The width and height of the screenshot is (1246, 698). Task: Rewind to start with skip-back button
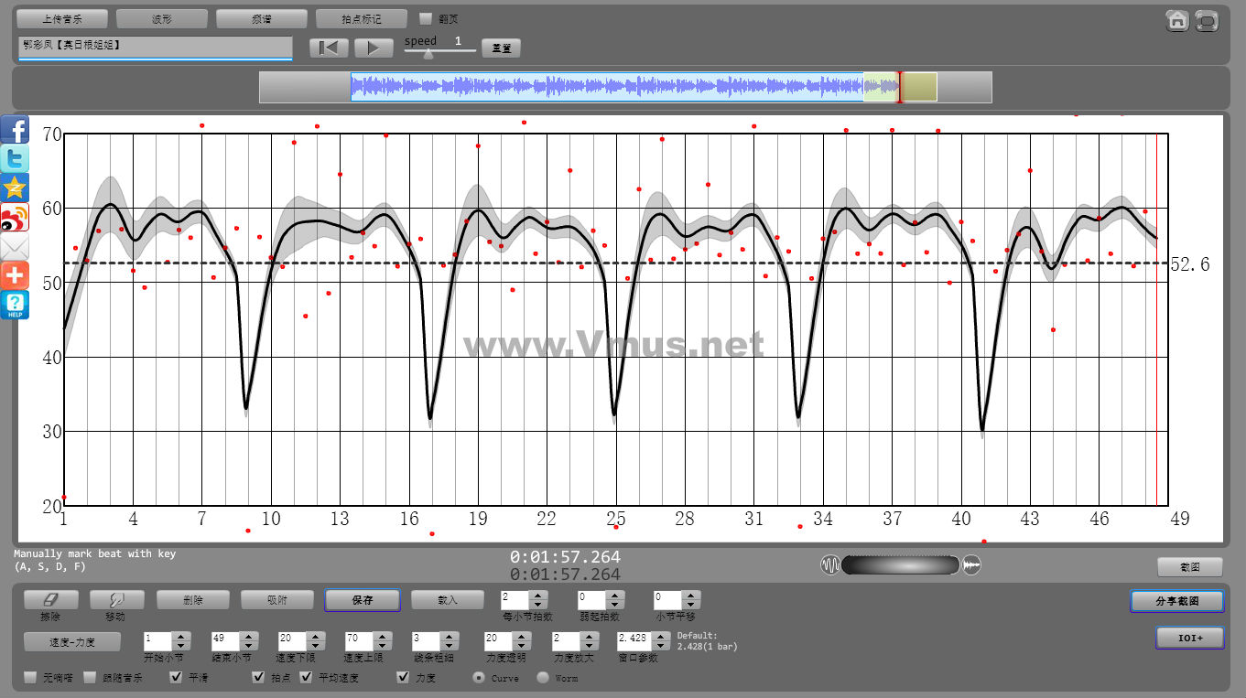pos(329,48)
